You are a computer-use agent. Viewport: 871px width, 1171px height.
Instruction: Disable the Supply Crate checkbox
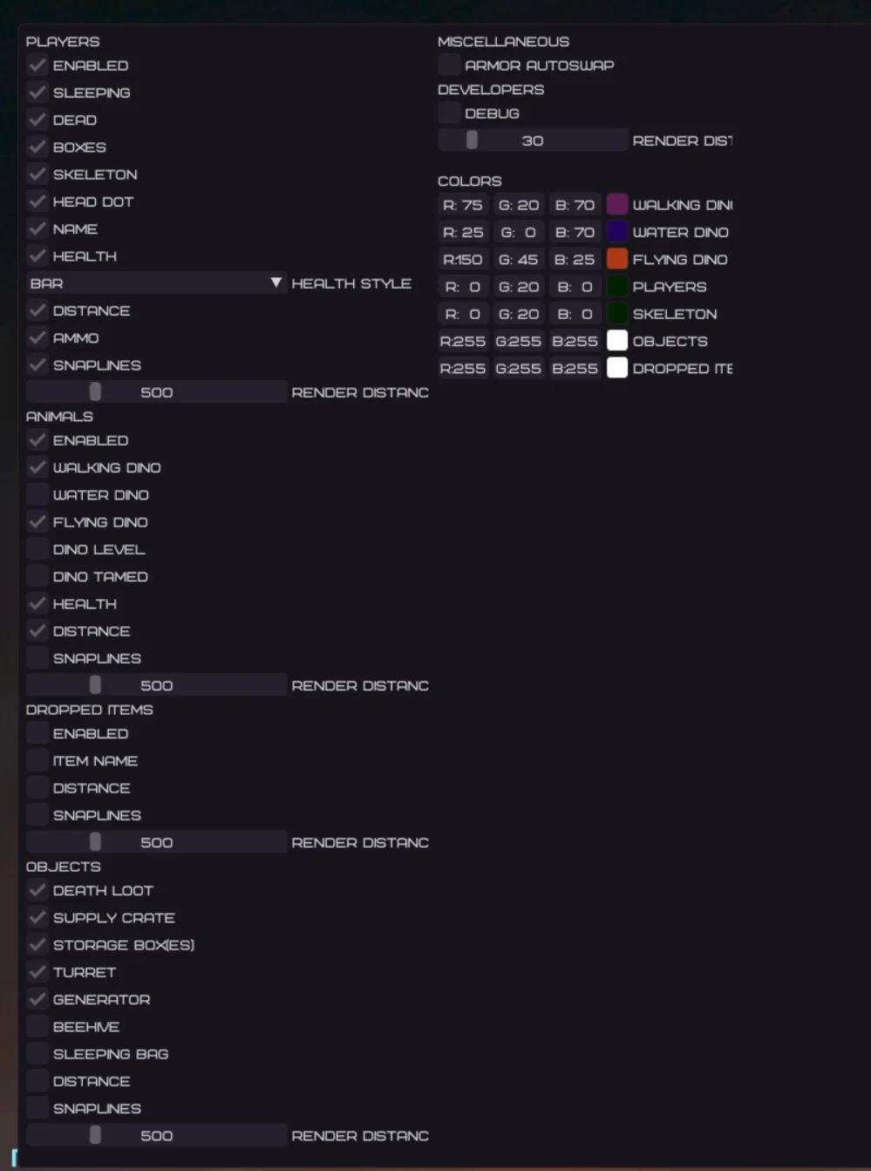(x=37, y=918)
